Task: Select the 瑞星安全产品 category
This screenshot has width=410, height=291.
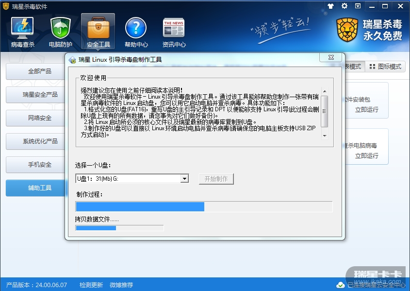Action: click(x=35, y=94)
